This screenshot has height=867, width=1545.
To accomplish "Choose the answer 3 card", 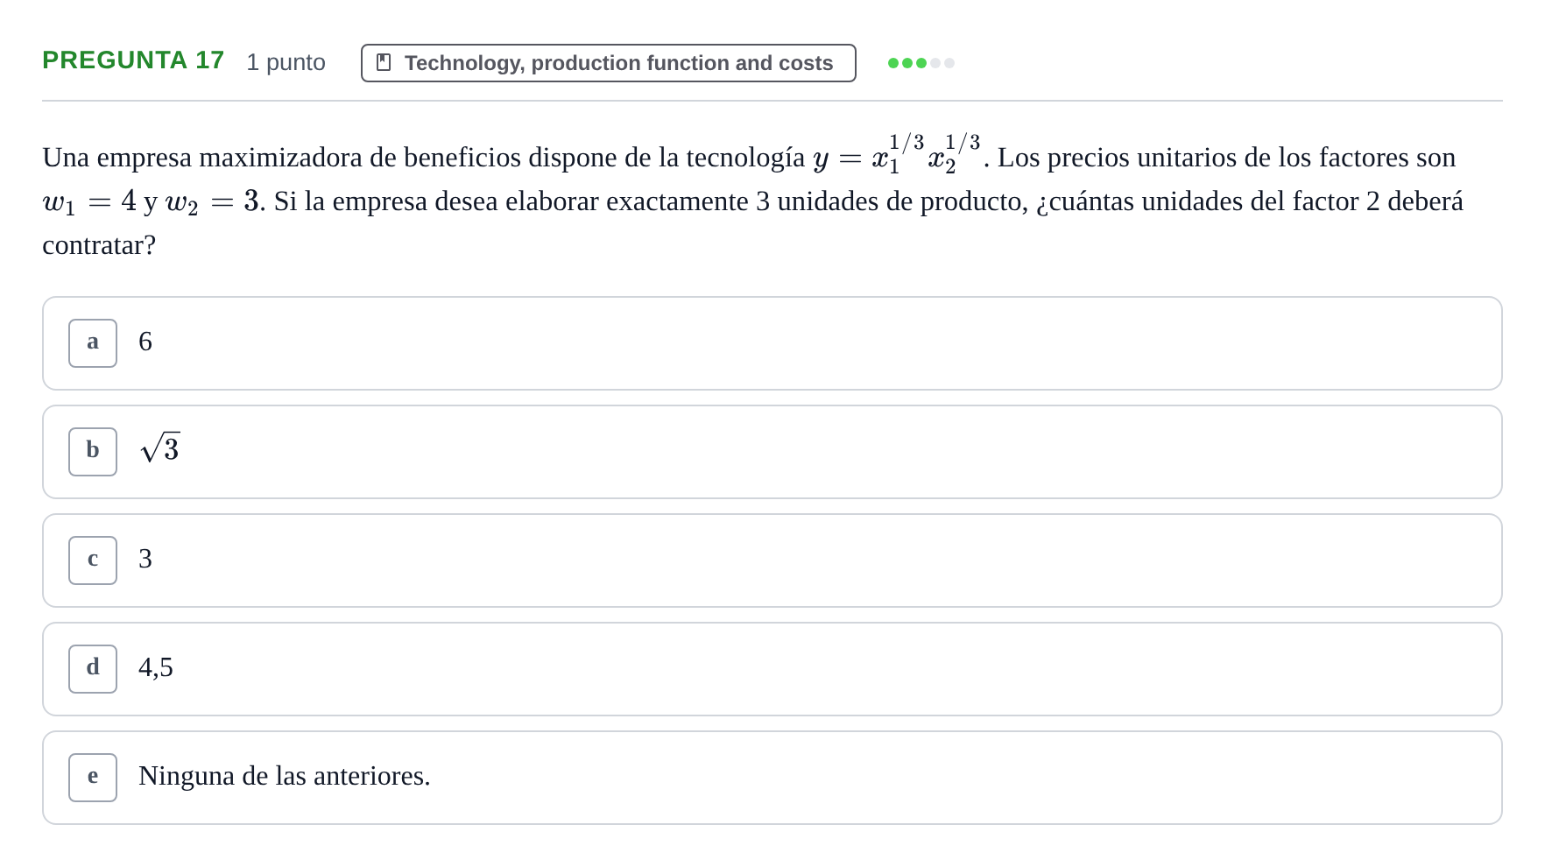I will [x=772, y=560].
